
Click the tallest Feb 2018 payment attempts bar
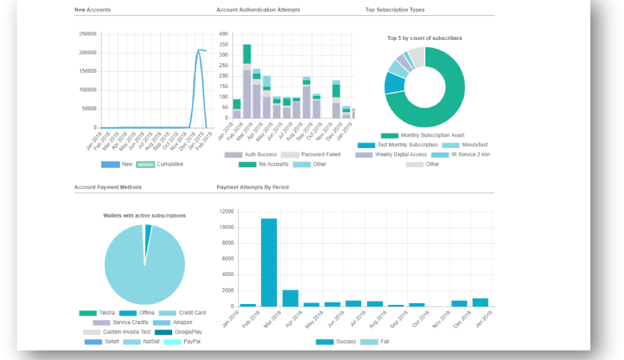[269, 264]
